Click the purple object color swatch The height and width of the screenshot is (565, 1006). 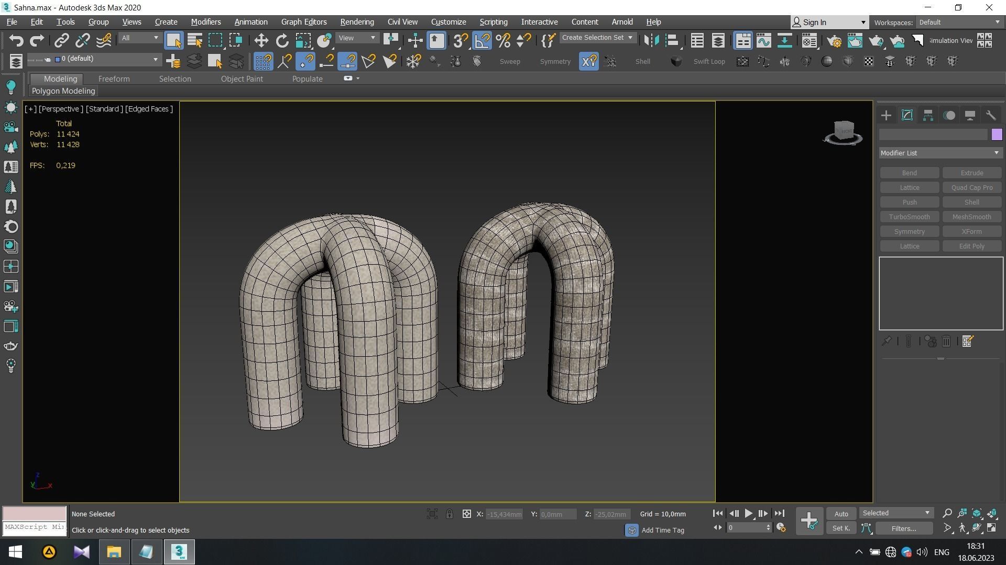pyautogui.click(x=997, y=134)
